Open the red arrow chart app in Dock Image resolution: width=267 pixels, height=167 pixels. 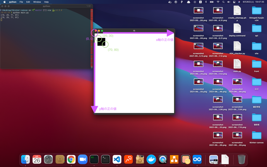click(128, 159)
